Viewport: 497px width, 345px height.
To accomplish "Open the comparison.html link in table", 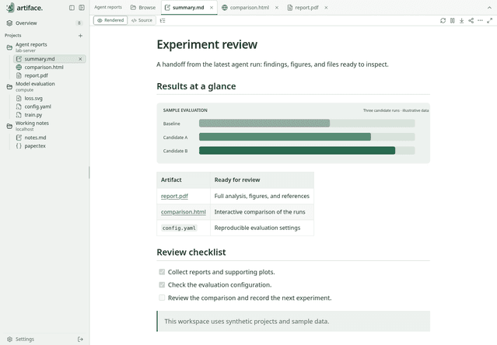I will 184,212.
